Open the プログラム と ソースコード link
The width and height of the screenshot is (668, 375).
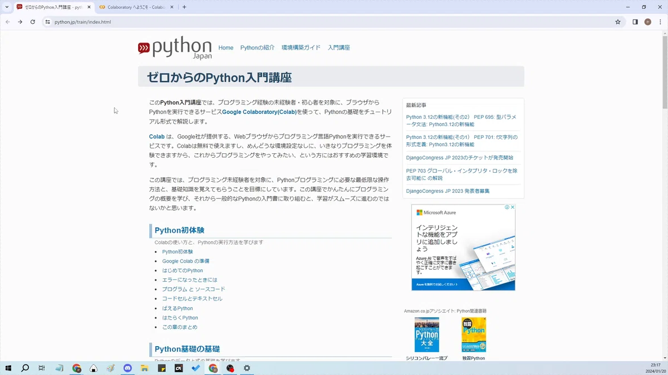pos(194,289)
